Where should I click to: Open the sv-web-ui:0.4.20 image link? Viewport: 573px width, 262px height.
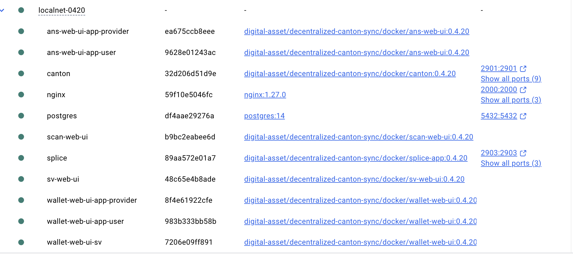(x=354, y=179)
